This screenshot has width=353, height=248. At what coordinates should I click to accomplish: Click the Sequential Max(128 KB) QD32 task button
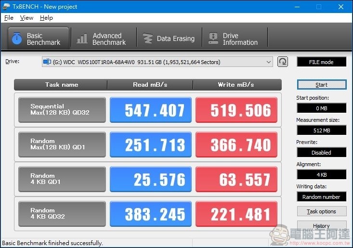tap(62, 110)
